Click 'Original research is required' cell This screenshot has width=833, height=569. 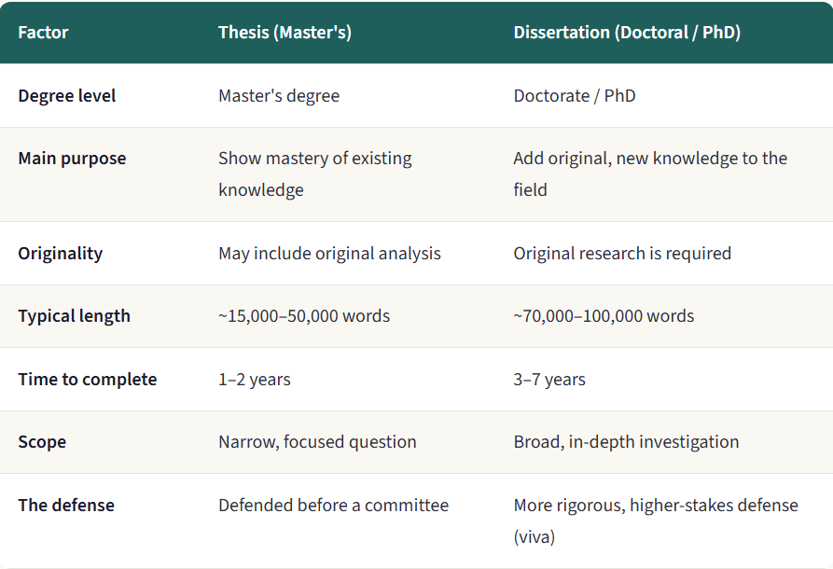click(622, 254)
